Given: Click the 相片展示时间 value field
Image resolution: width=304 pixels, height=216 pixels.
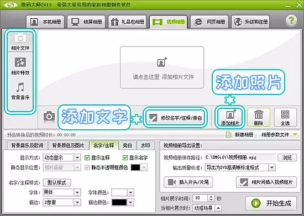Looking at the screenshot, I should [200, 198].
